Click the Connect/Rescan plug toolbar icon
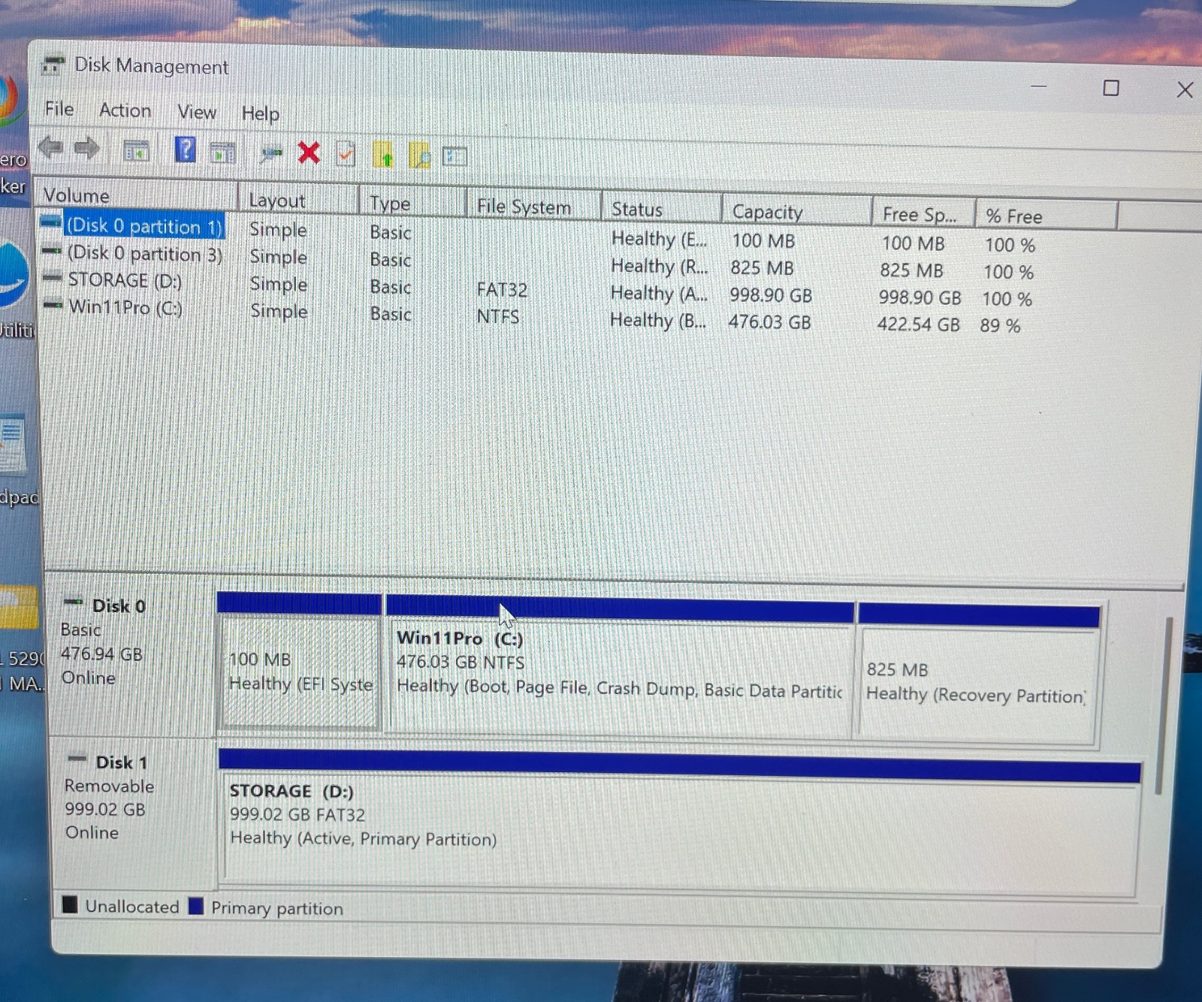The height and width of the screenshot is (1002, 1202). 270,154
